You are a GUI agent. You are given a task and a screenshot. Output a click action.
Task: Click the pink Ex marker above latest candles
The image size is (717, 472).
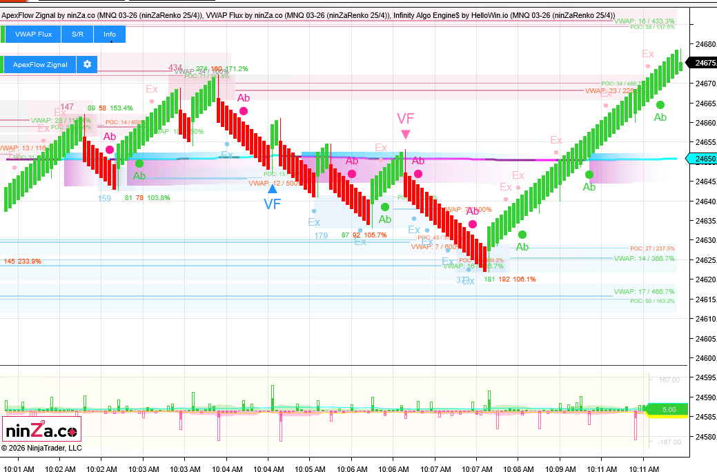click(x=648, y=54)
